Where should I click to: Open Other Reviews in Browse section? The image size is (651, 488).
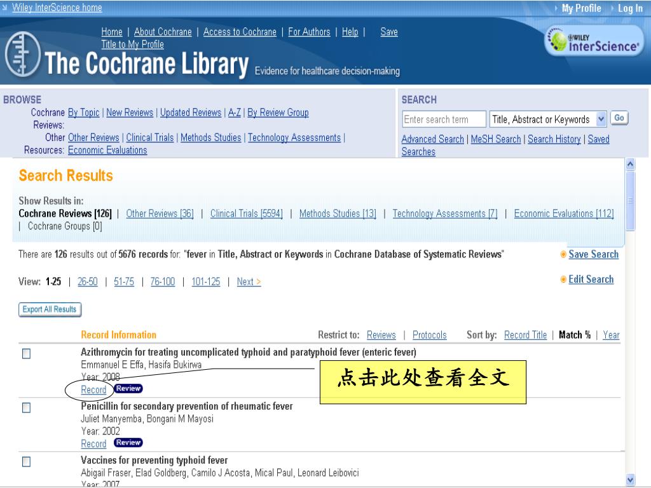pos(93,137)
